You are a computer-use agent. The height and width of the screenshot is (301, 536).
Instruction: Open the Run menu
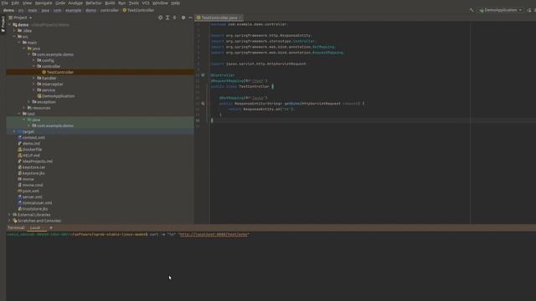(121, 3)
